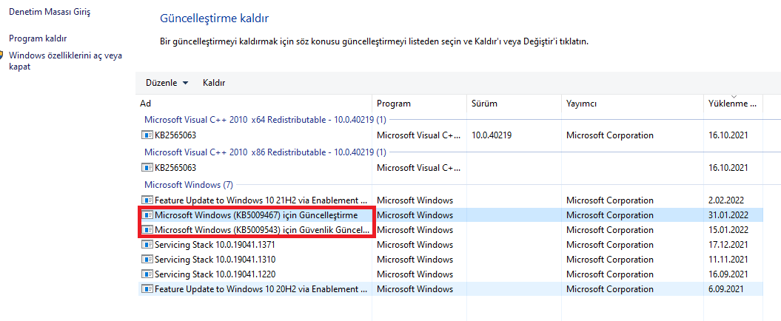Select Microsoft Windows (KB5009543) için Güvenlik update row
781x321 pixels.
pyautogui.click(x=451, y=230)
